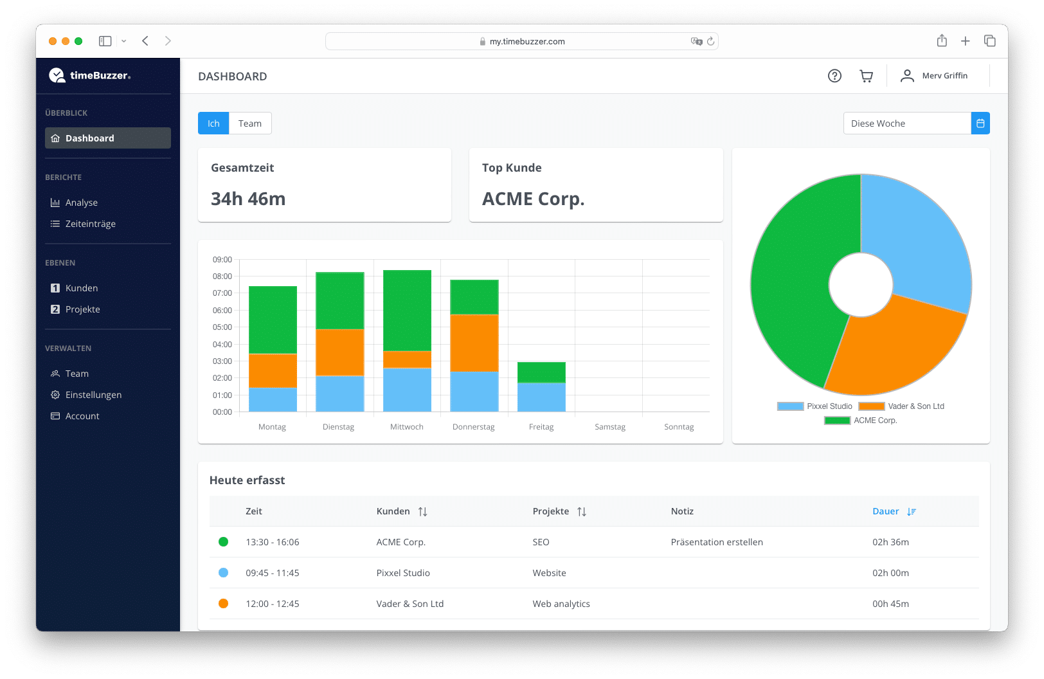The width and height of the screenshot is (1044, 679).
Task: Click the my.timebuzzer.com address bar
Action: [x=521, y=41]
